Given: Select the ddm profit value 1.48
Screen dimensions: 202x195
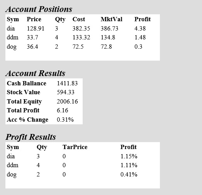Looking at the screenshot, I should 140,37.
